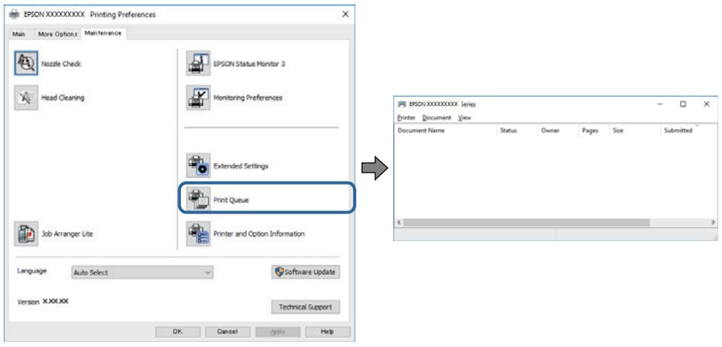
Task: Sort by Size column header
Action: click(x=634, y=130)
